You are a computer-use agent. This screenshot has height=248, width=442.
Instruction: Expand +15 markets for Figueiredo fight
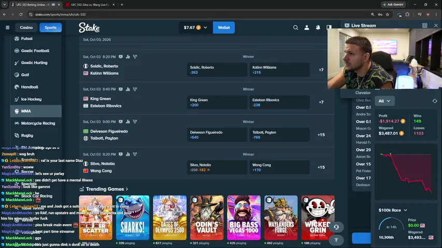coord(321,135)
